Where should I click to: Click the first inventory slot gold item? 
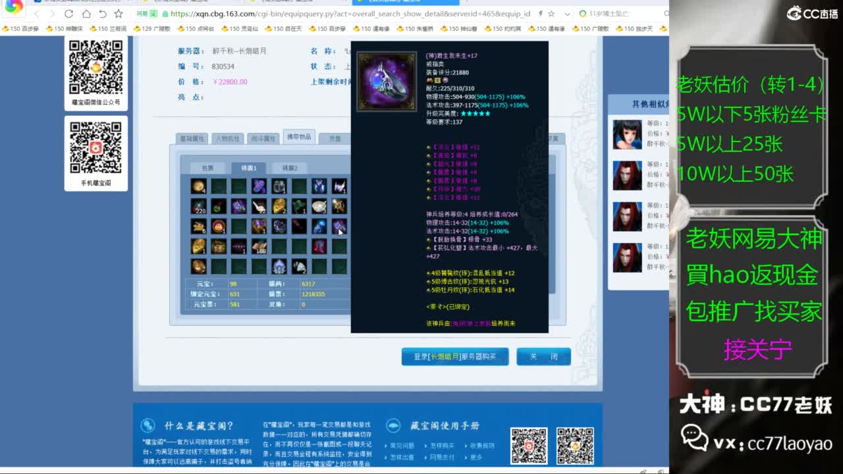[198, 186]
